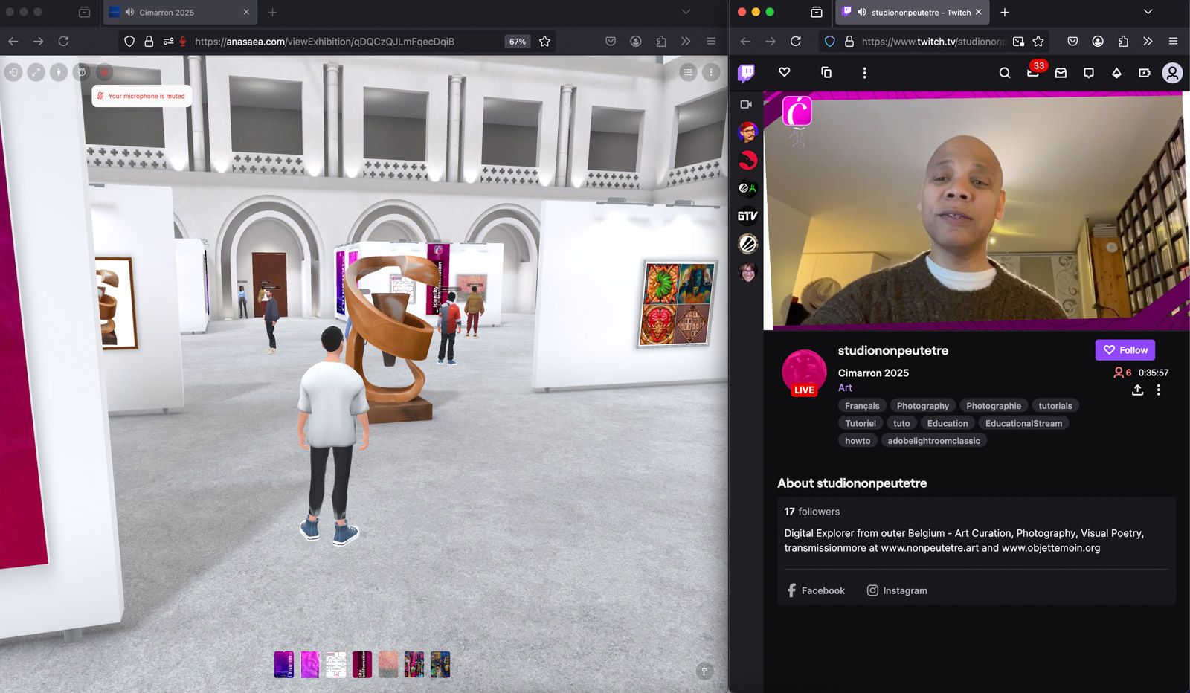Click the Photographie tag
Screen dimensions: 1190x693
pos(993,405)
